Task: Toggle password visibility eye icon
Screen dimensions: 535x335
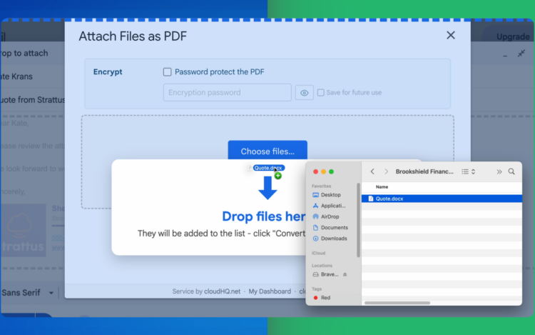Action: point(305,93)
